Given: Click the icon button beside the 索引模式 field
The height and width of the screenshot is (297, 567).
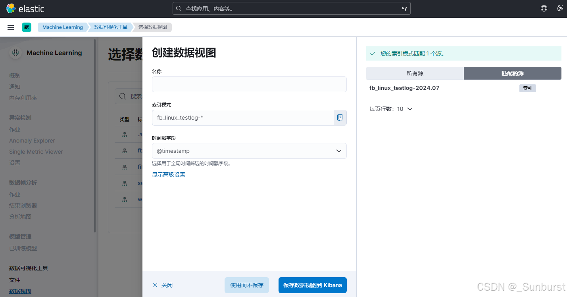Looking at the screenshot, I should coord(340,118).
